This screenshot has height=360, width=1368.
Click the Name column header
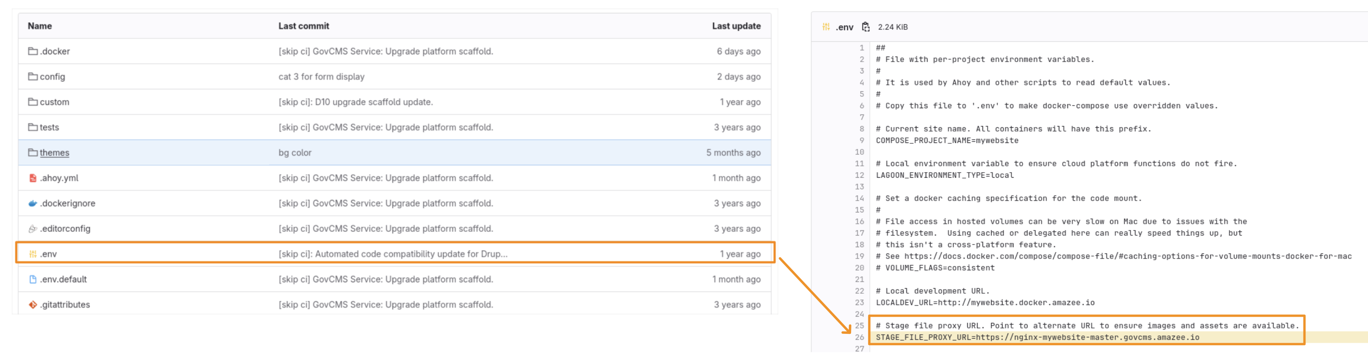coord(40,26)
